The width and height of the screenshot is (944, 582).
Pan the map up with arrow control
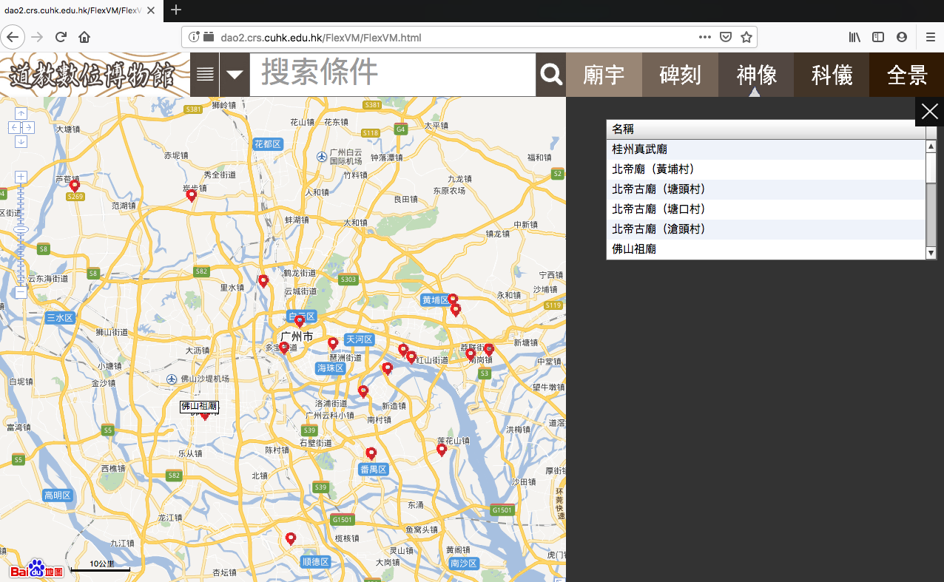(21, 114)
